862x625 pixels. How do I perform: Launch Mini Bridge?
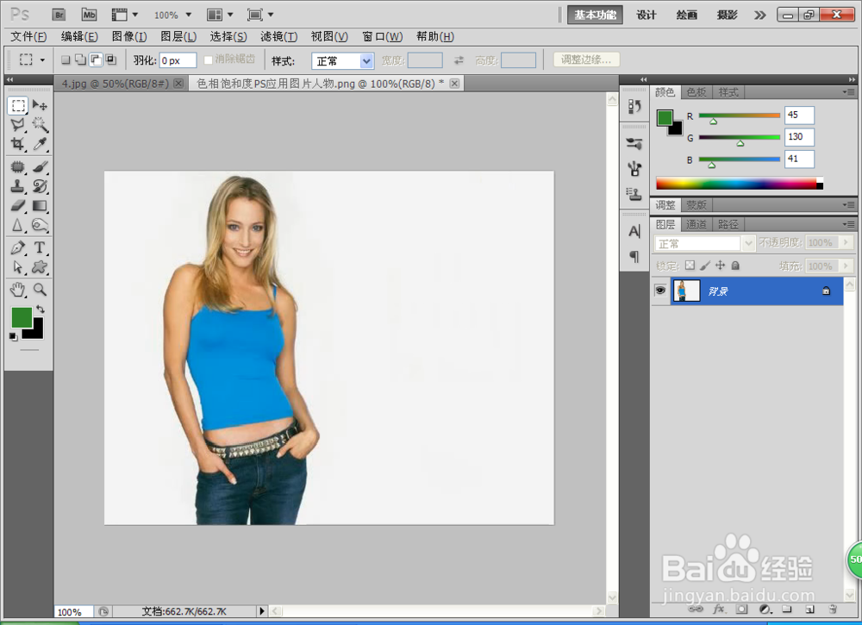pos(89,15)
